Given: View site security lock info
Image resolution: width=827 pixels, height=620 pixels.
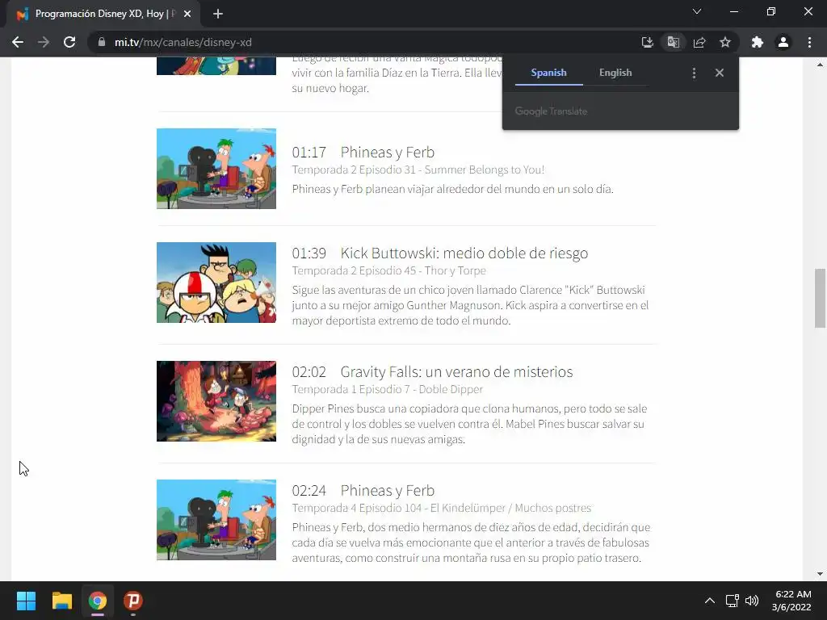Looking at the screenshot, I should pos(101,42).
